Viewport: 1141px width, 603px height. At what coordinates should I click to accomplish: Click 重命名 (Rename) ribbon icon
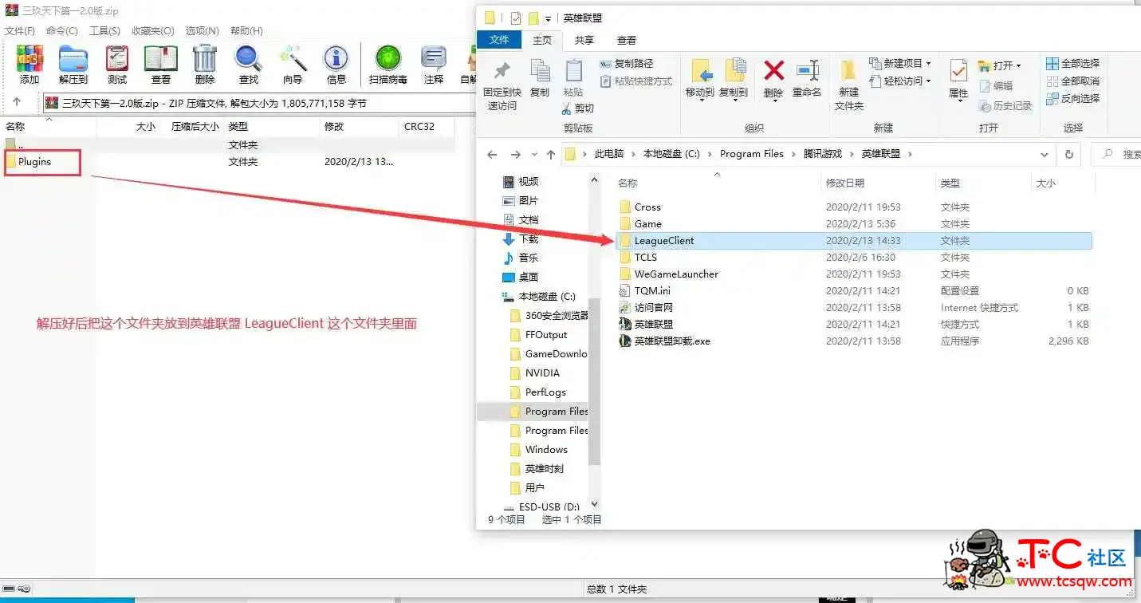pos(807,78)
